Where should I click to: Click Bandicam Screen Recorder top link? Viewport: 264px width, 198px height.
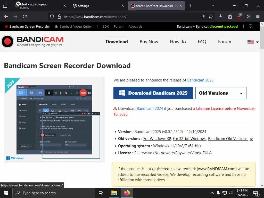tap(28, 27)
